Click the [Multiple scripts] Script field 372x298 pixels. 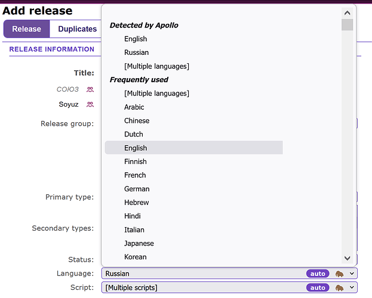[229, 288]
